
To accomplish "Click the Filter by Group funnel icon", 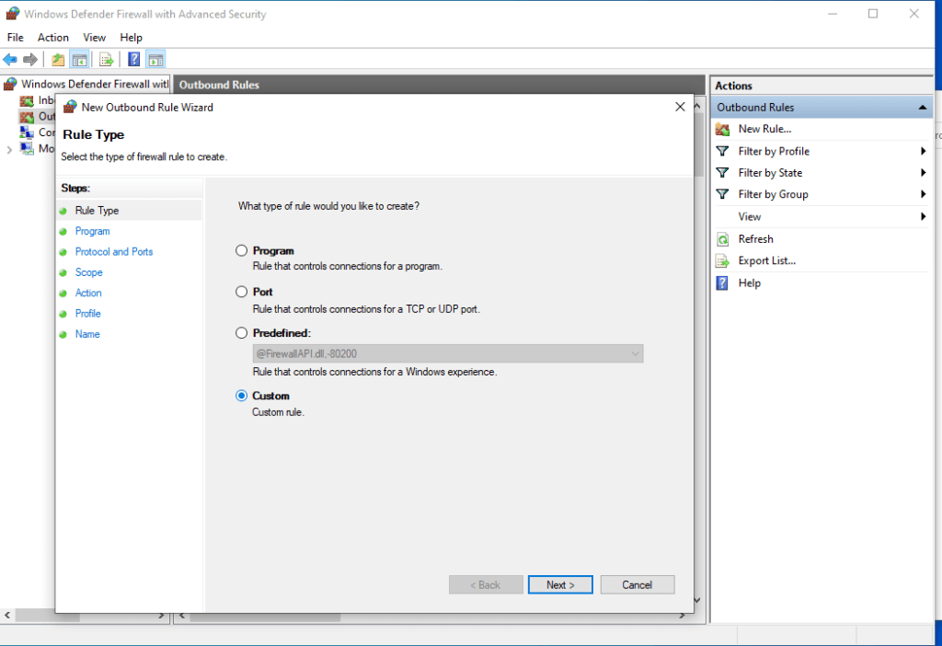I will pyautogui.click(x=723, y=195).
